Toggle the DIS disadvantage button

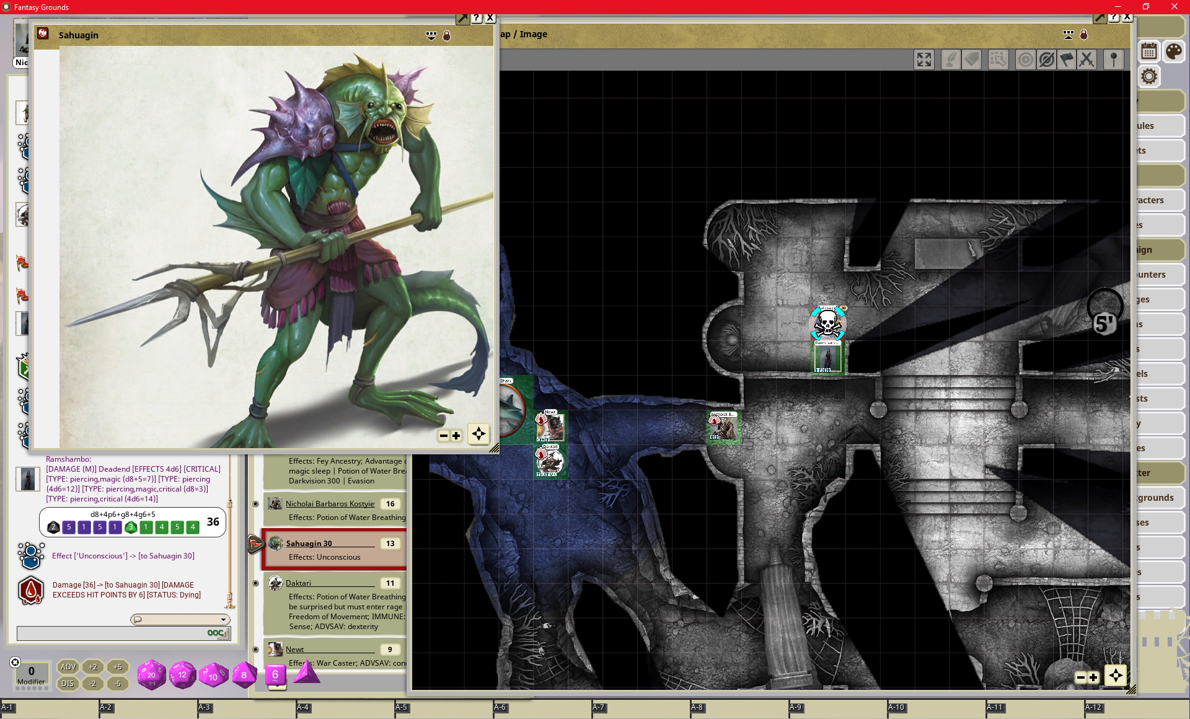click(x=68, y=684)
